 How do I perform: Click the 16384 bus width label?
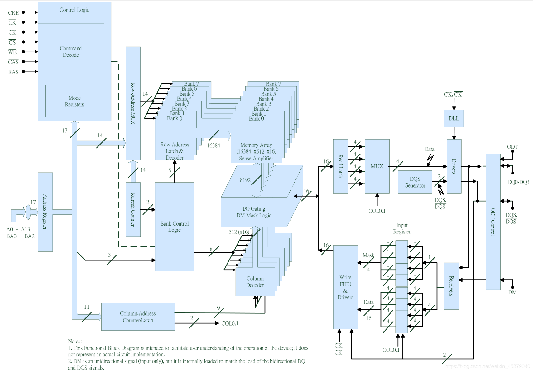pos(214,145)
